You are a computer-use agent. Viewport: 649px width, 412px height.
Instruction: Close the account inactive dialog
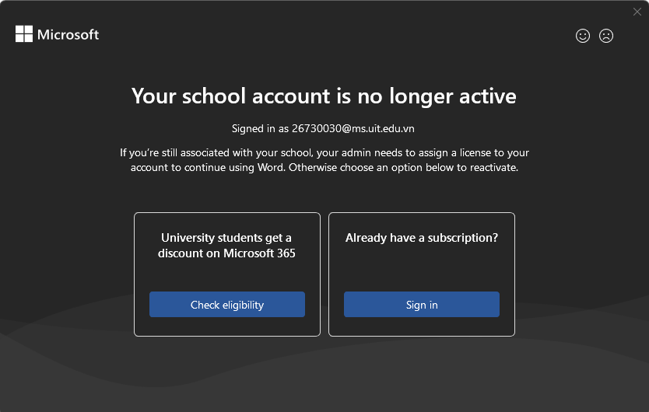coord(637,12)
